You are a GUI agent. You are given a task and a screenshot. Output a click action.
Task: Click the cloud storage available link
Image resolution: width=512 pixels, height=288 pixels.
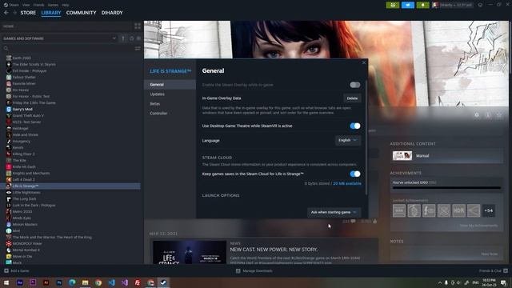(x=347, y=183)
